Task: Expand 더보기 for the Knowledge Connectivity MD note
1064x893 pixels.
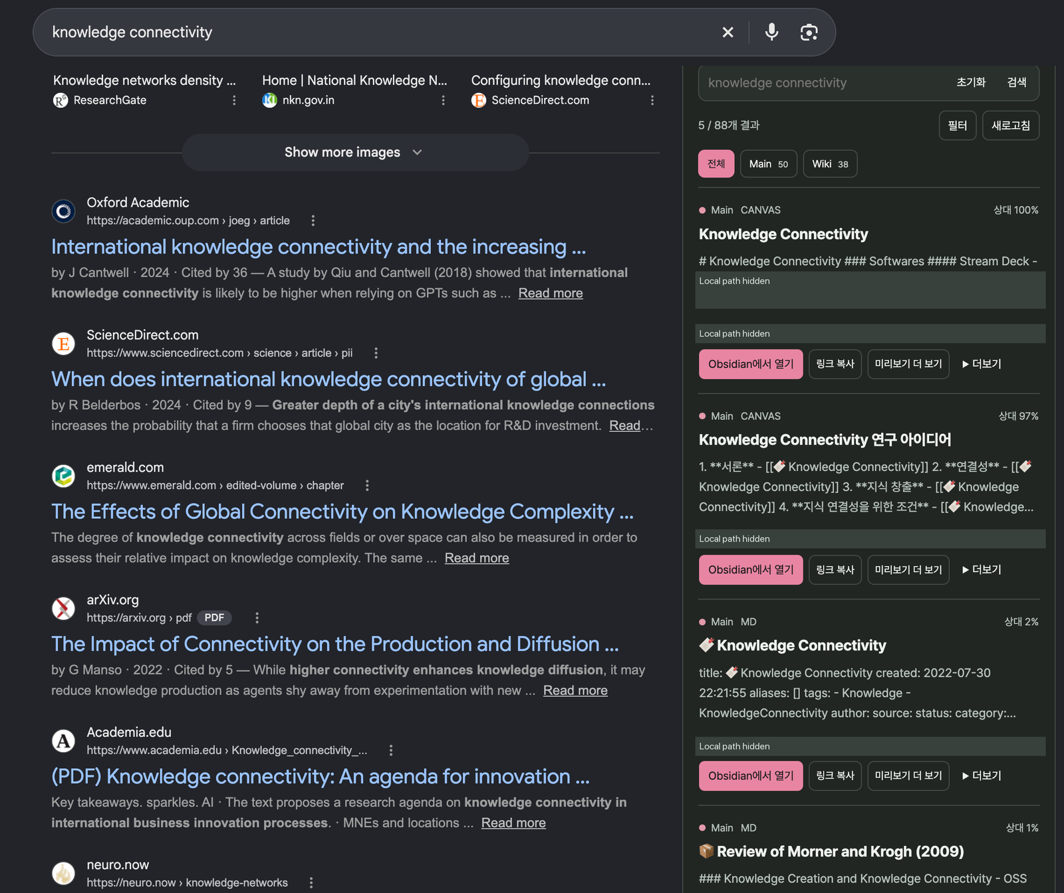Action: click(x=982, y=775)
